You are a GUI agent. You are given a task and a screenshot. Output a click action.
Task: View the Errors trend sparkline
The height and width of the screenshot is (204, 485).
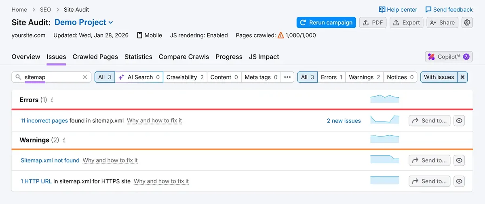point(385,99)
